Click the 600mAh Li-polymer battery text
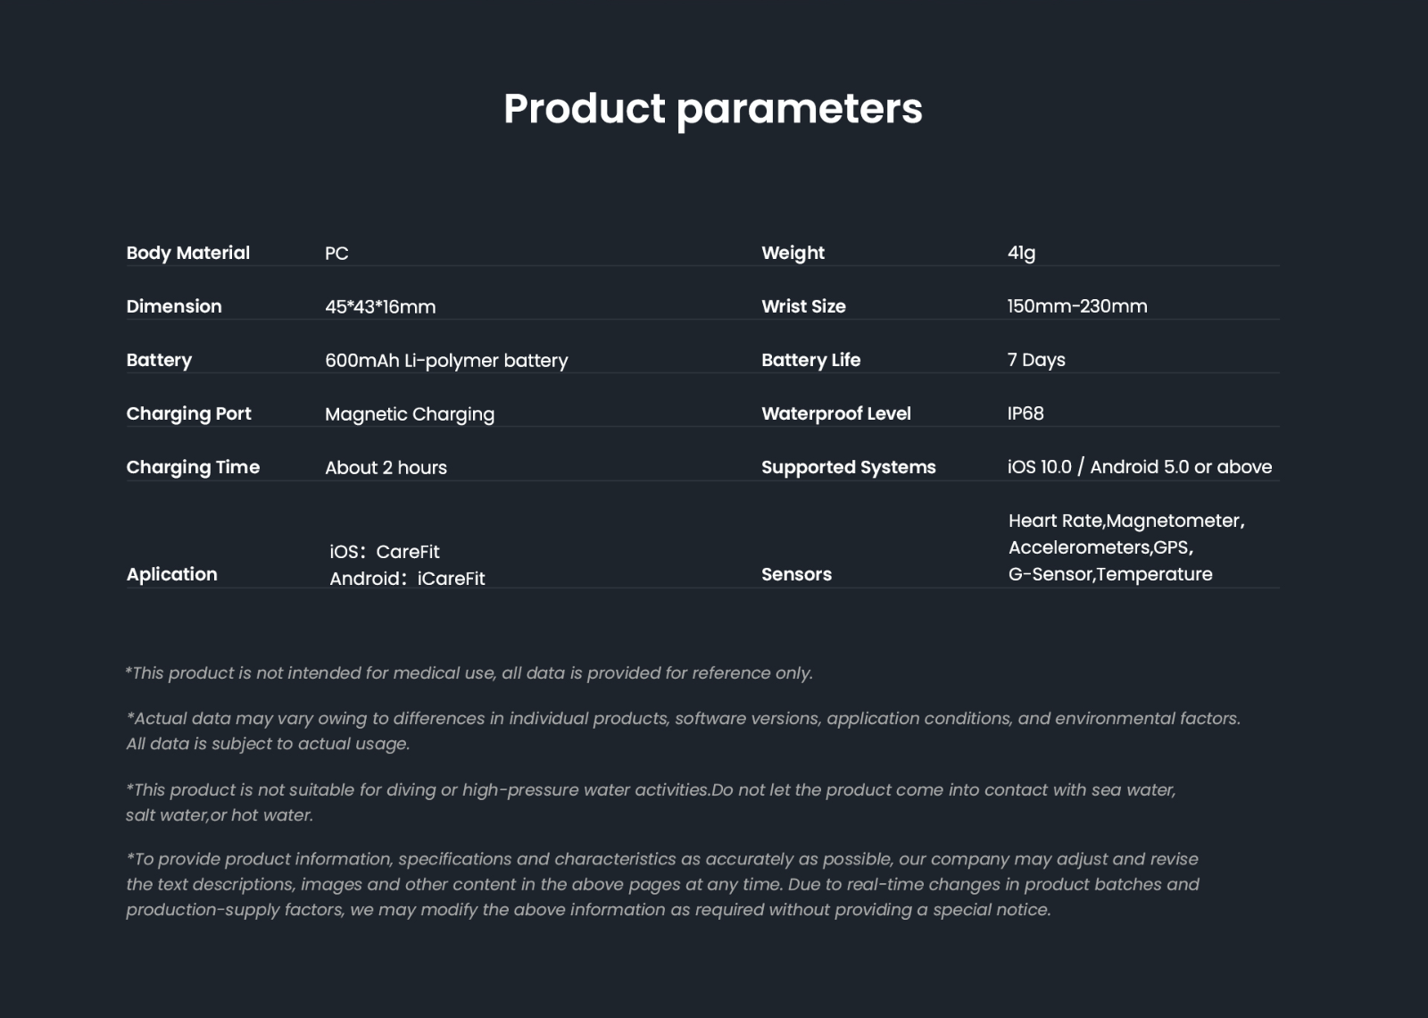The image size is (1428, 1018). tap(446, 361)
